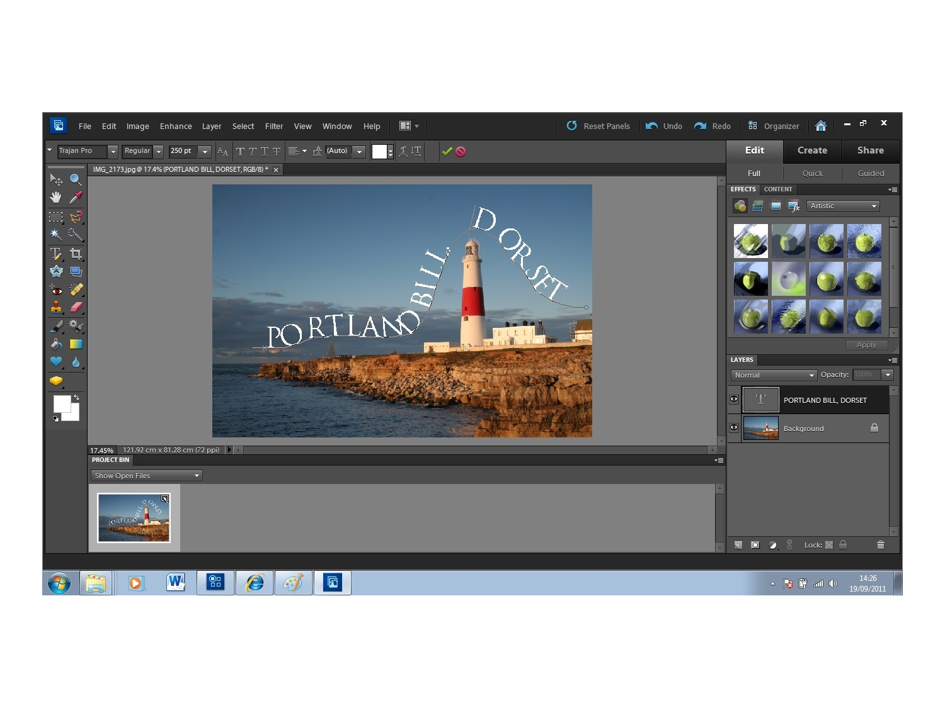Open the Trajan Pro font family dropdown

pos(113,152)
